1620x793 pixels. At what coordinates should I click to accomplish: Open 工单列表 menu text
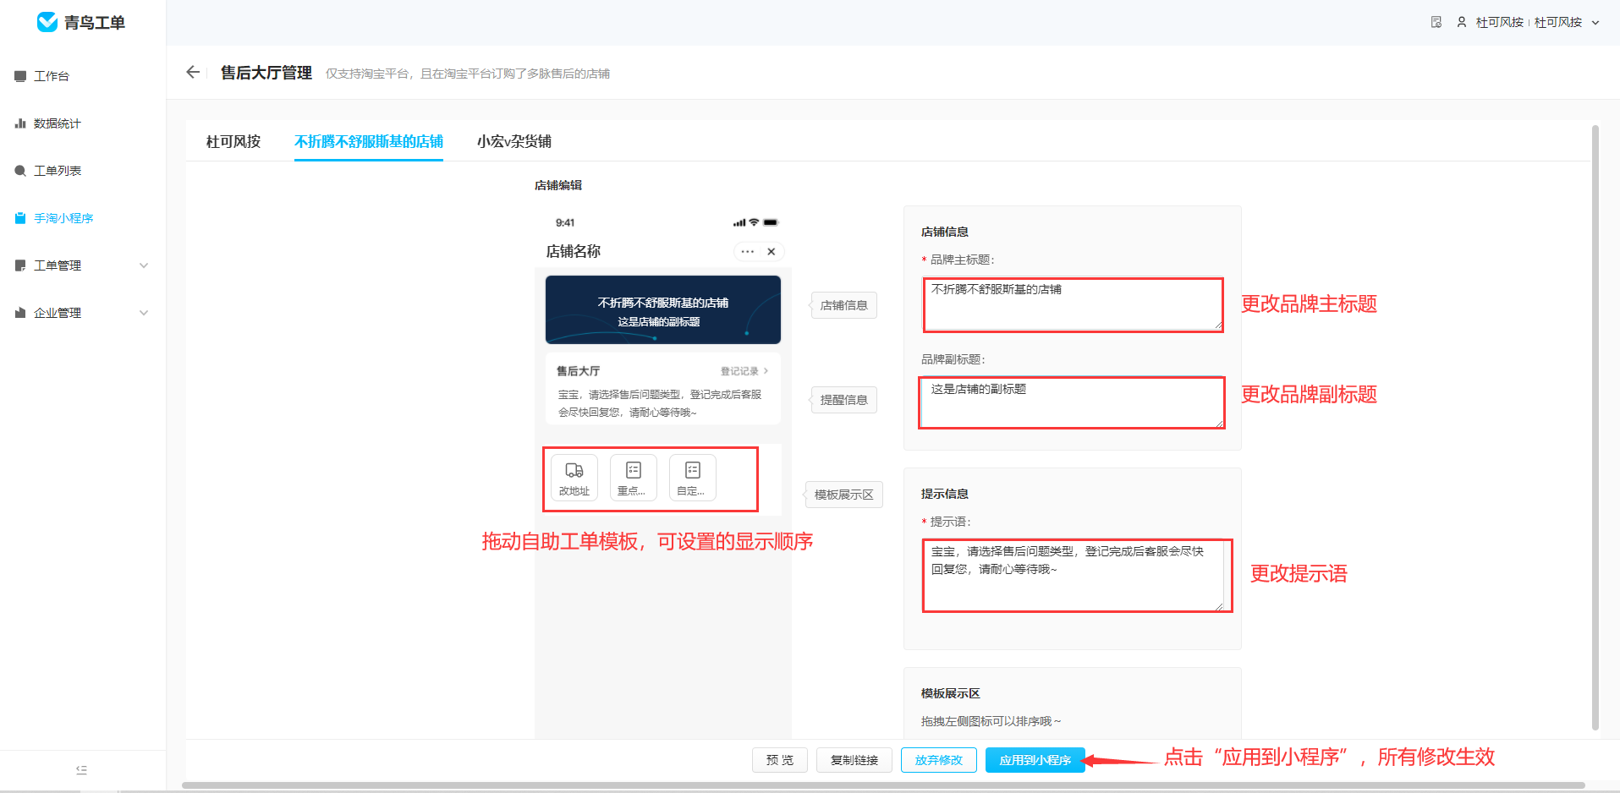58,171
